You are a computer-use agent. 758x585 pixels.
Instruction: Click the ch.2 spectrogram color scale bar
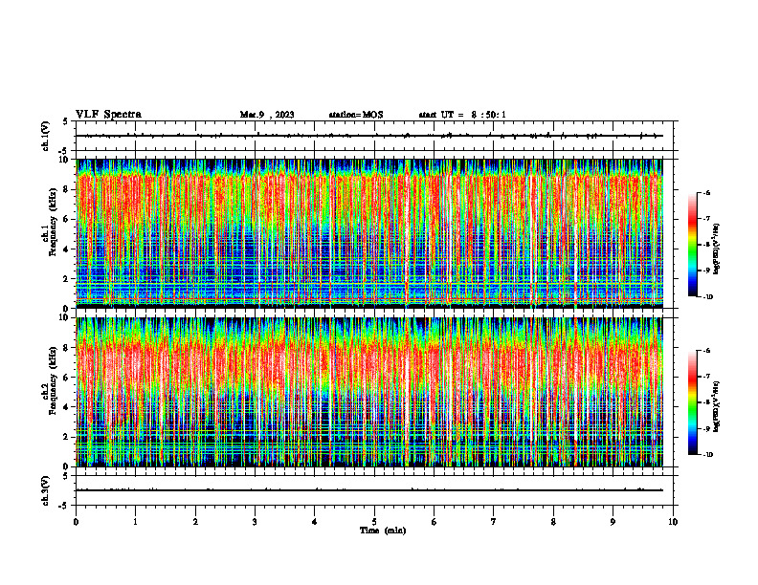(x=692, y=402)
